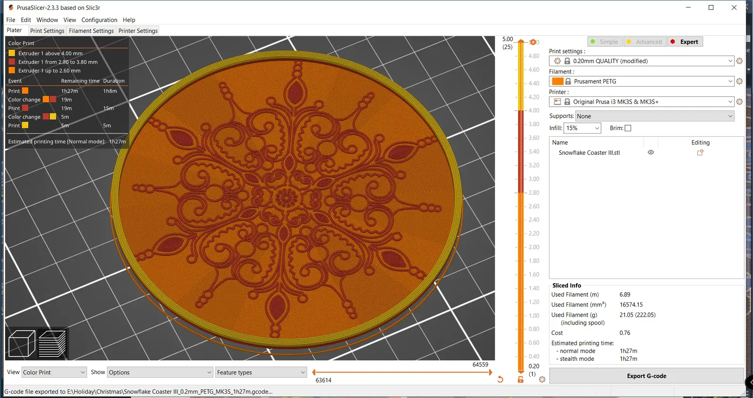Open Infill percentage dropdown
The image size is (753, 398).
pyautogui.click(x=582, y=128)
